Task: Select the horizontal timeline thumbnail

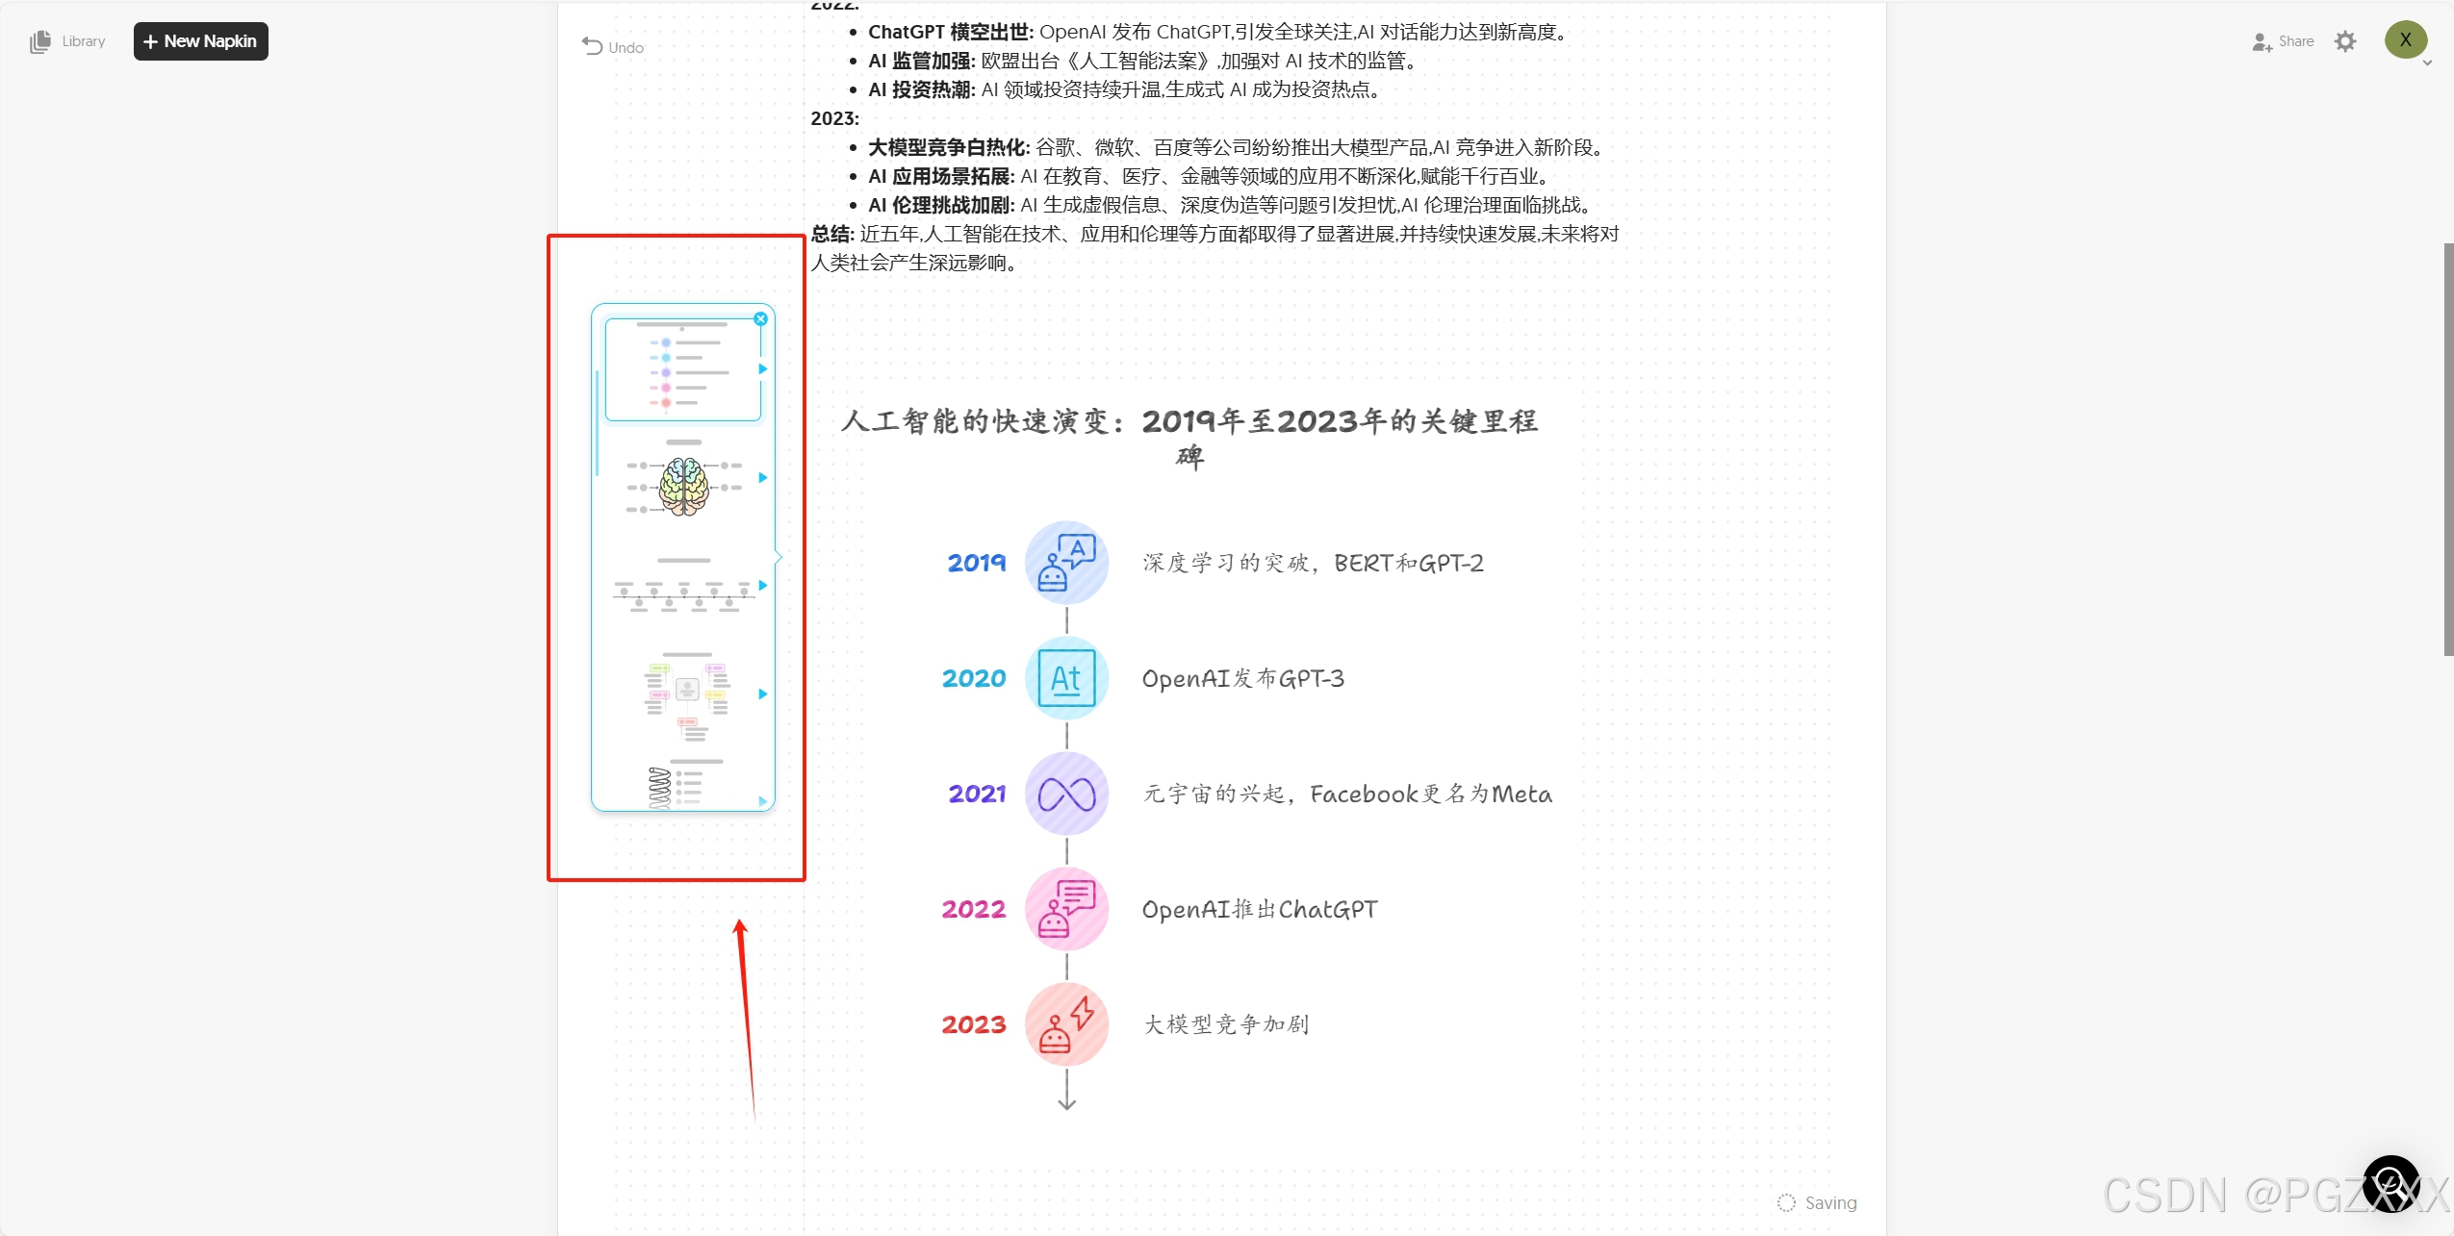Action: click(x=683, y=585)
